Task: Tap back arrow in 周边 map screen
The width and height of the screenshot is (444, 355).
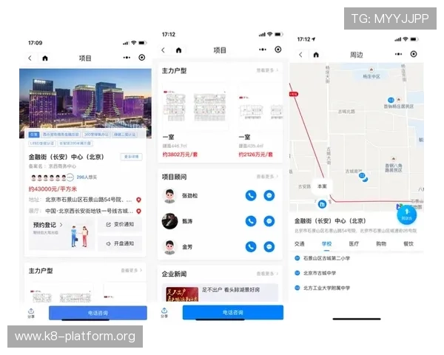Action: 300,55
